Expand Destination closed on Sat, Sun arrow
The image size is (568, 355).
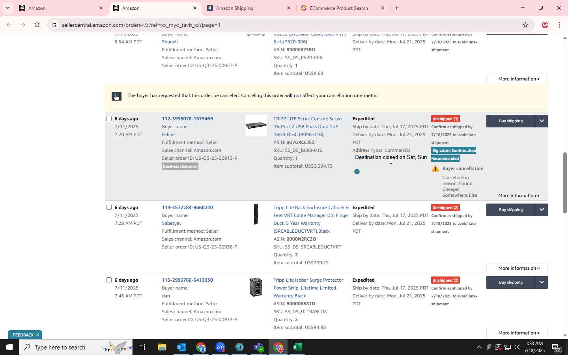click(x=391, y=164)
